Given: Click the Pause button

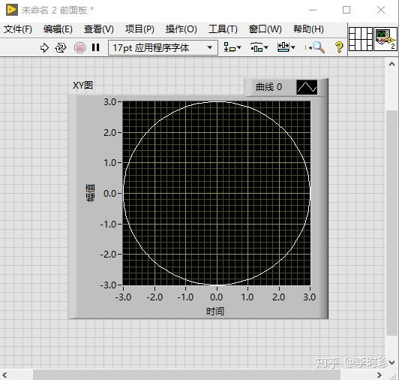Looking at the screenshot, I should (96, 47).
